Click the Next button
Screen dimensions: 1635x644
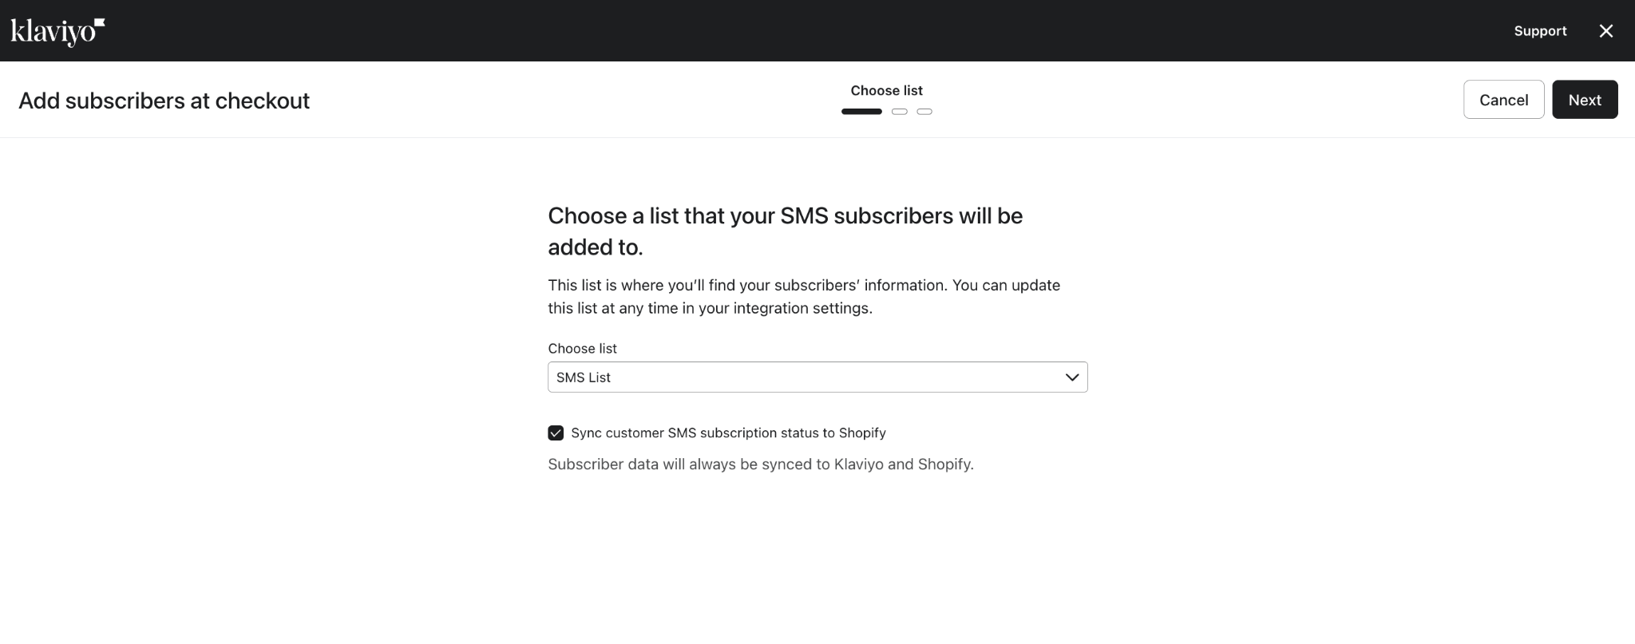point(1585,100)
